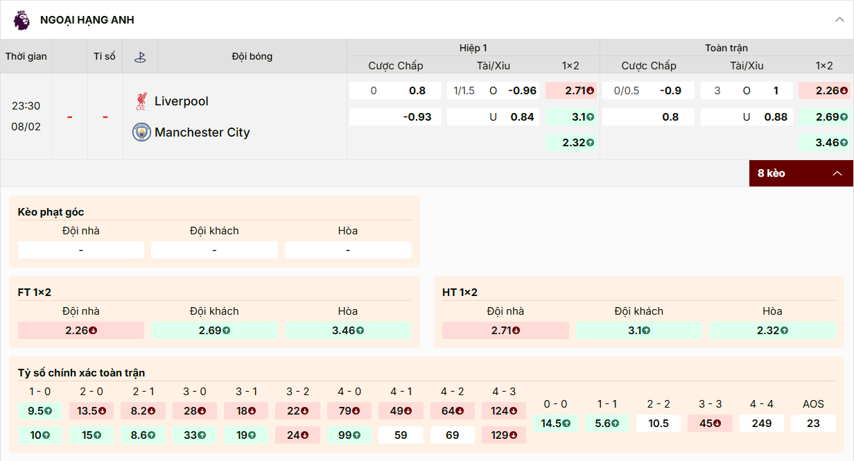Collapse the 8 kèo odds panel
This screenshot has width=854, height=461.
pos(837,173)
